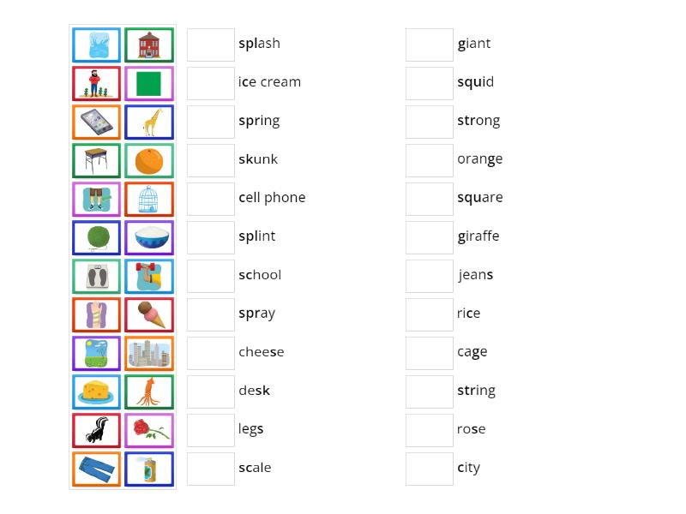Select the orange fruit picture
Screen dimensions: 686x514
click(x=149, y=160)
